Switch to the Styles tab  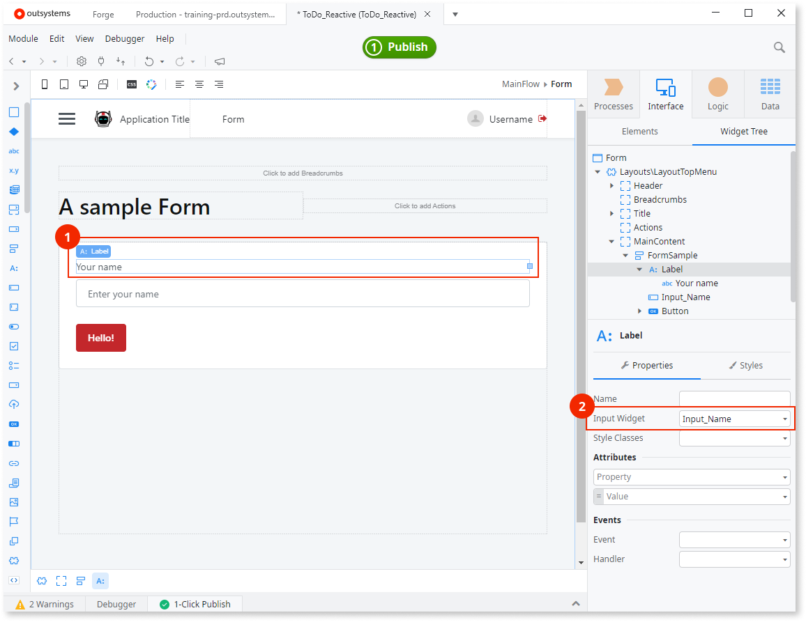(745, 365)
